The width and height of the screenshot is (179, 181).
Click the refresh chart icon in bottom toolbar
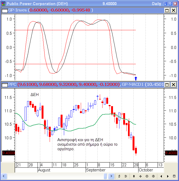[119, 176]
